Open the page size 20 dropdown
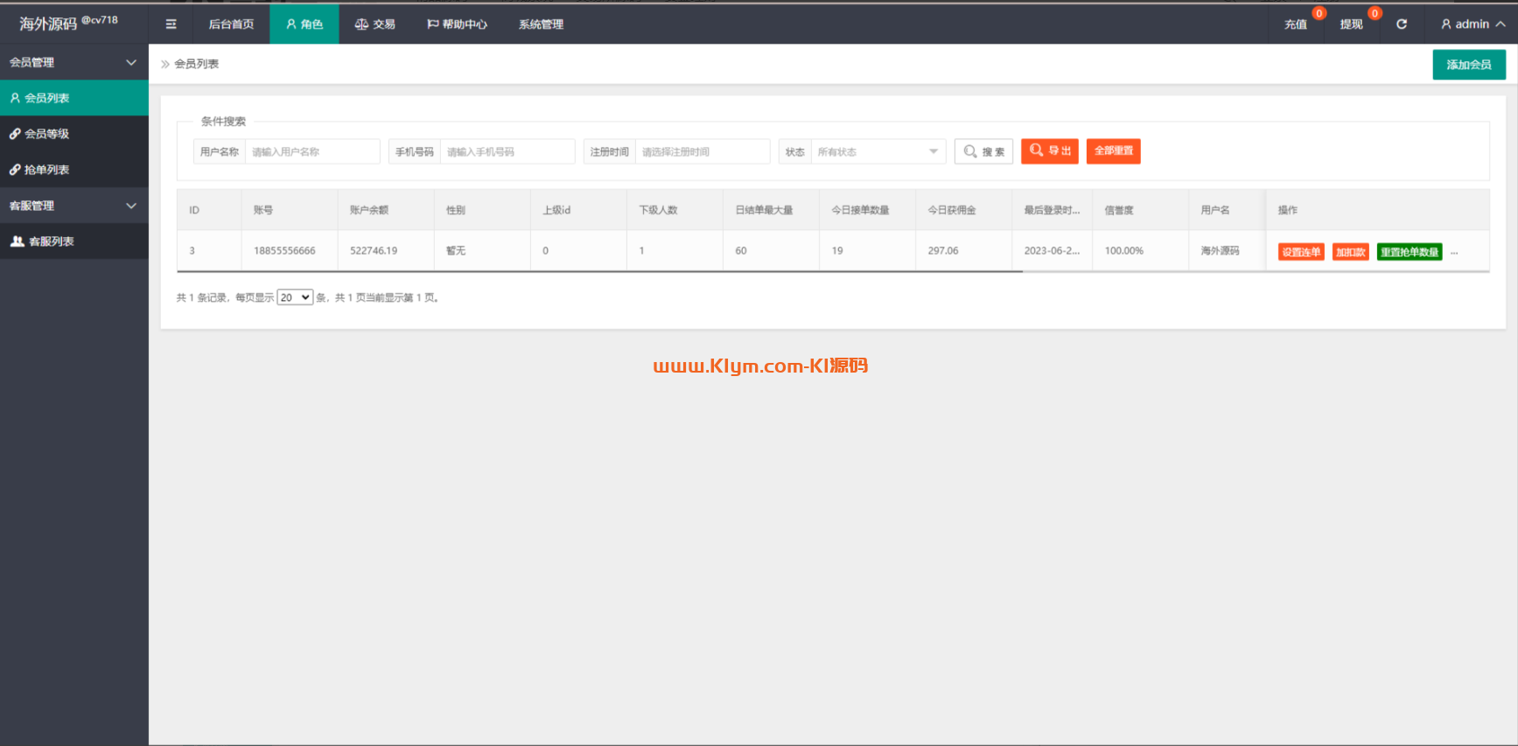Screen dimensions: 1518x746 [x=295, y=297]
